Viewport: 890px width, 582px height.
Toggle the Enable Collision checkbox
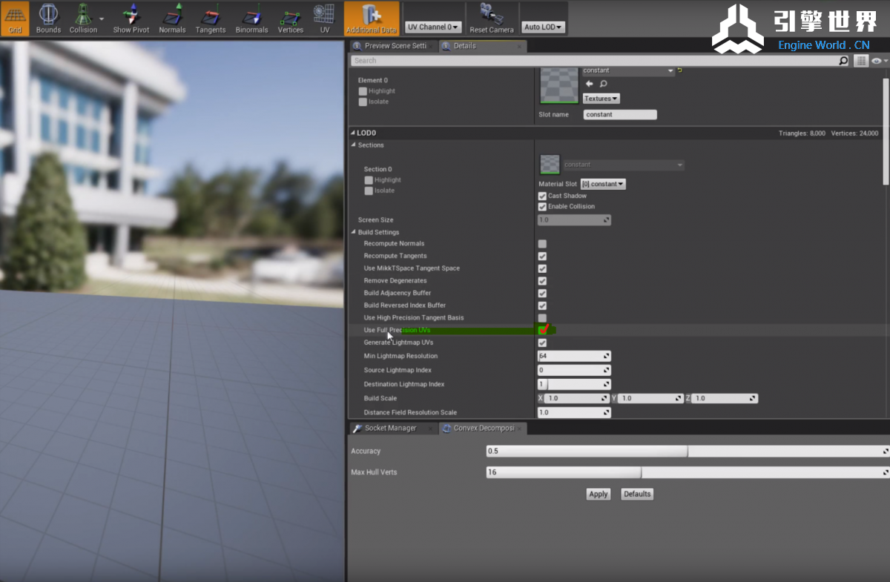tap(542, 207)
